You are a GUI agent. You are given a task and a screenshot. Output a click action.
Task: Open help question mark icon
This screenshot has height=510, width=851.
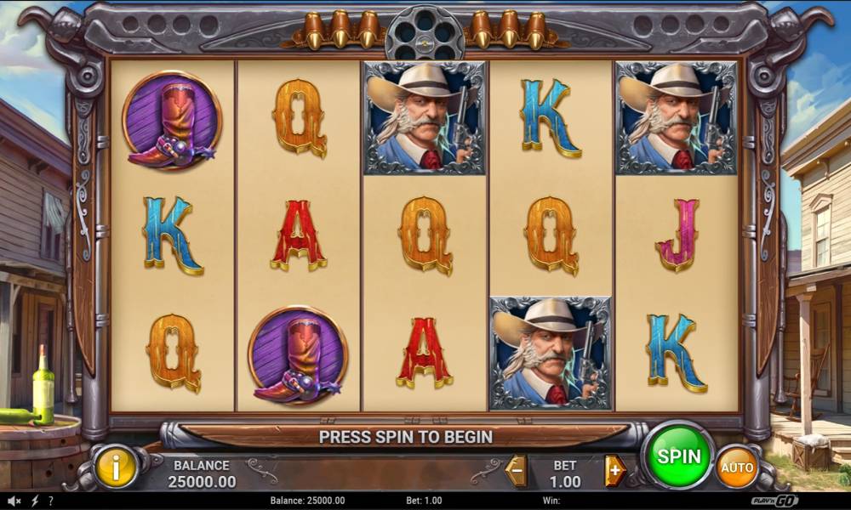point(51,501)
